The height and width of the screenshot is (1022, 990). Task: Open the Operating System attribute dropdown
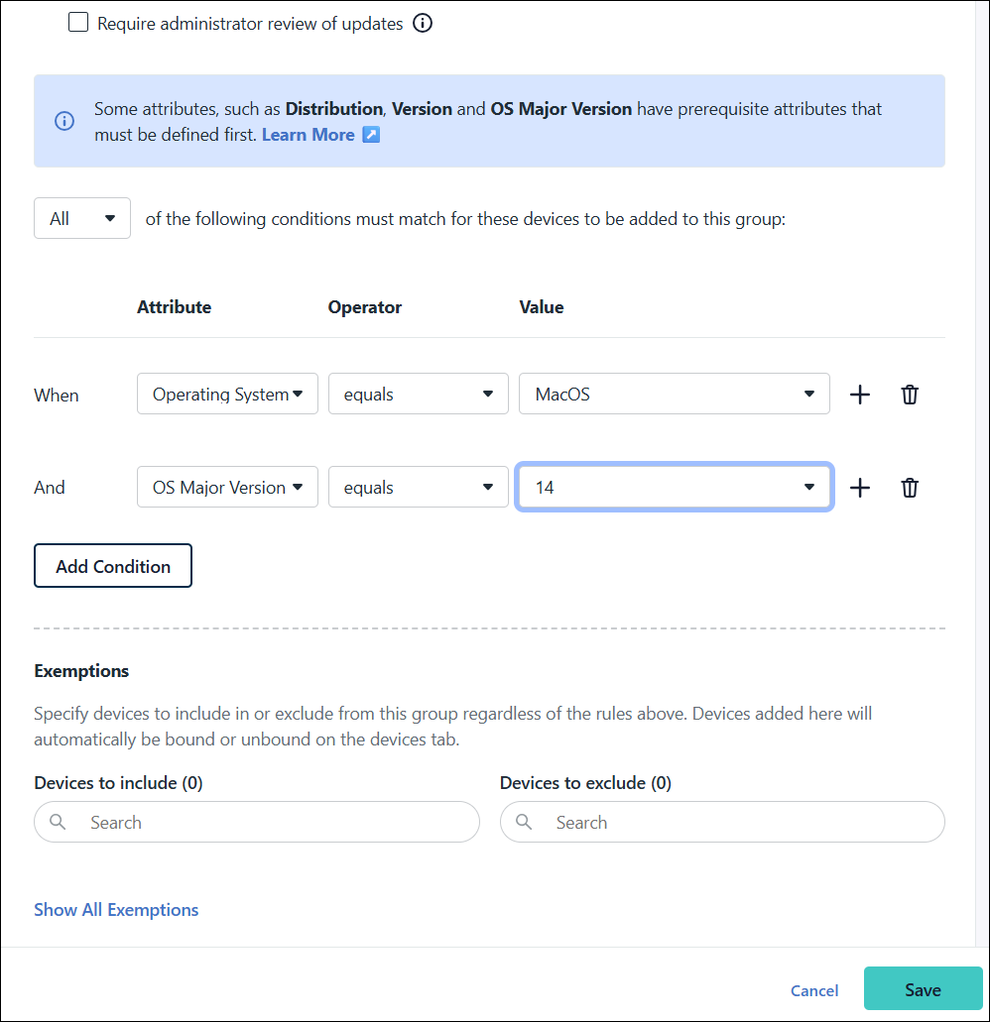227,394
